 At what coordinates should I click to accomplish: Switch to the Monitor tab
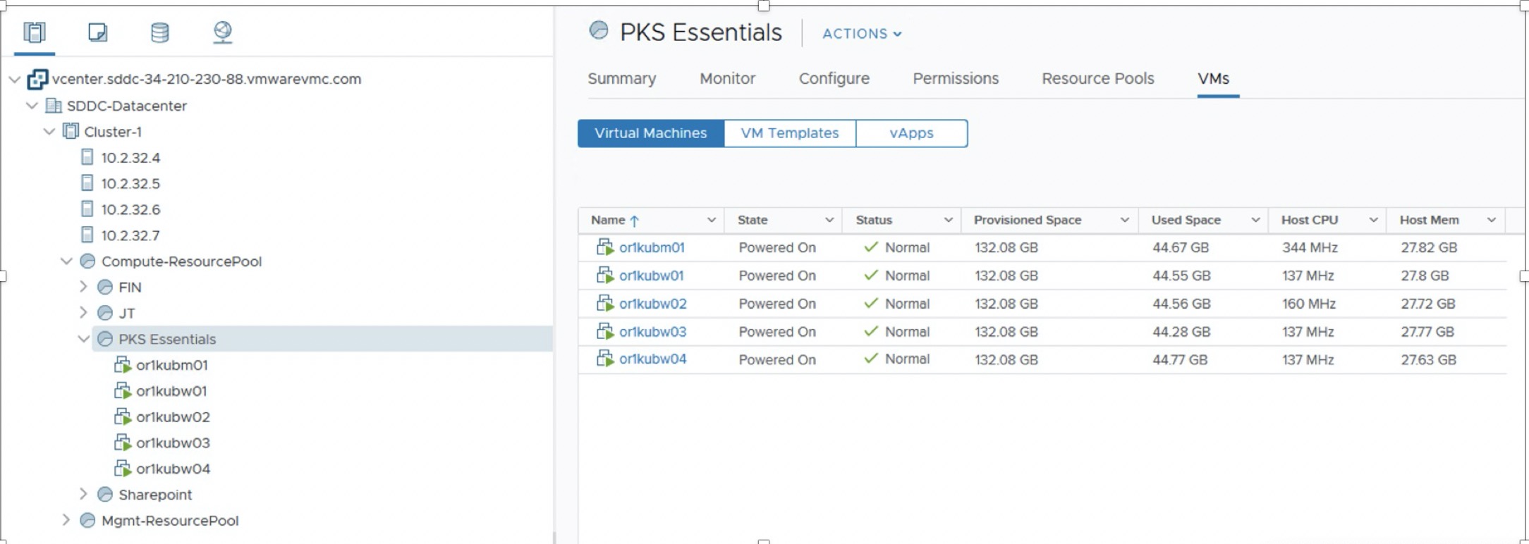click(727, 79)
